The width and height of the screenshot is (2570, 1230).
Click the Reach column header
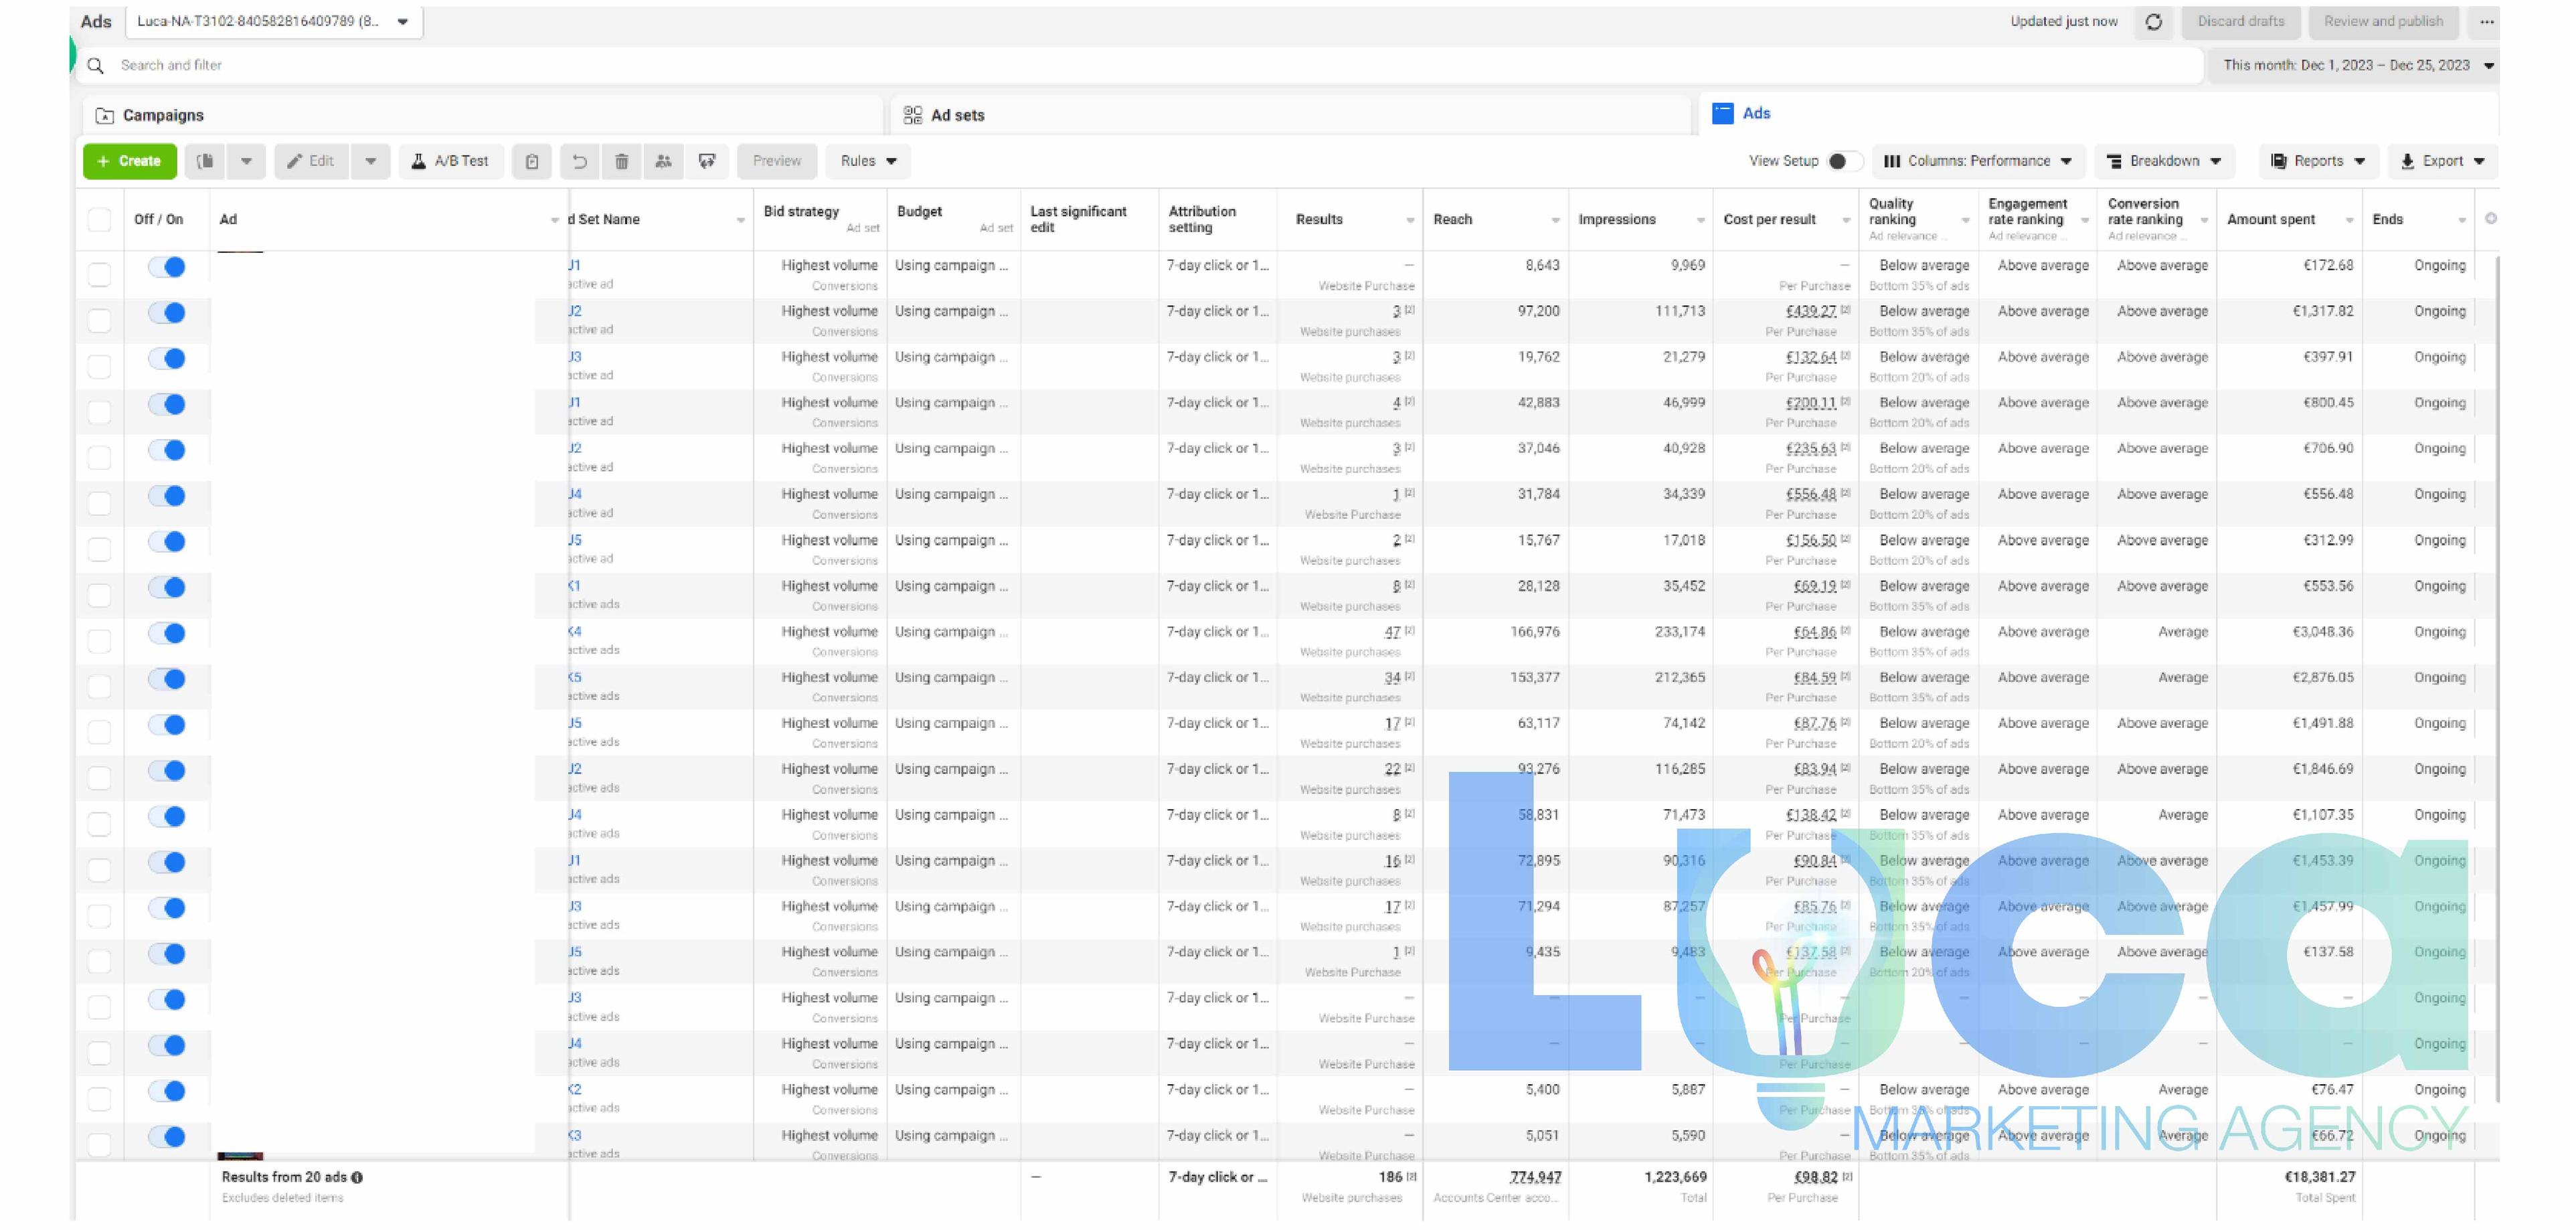point(1496,219)
